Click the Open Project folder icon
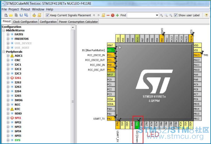 point(11,15)
